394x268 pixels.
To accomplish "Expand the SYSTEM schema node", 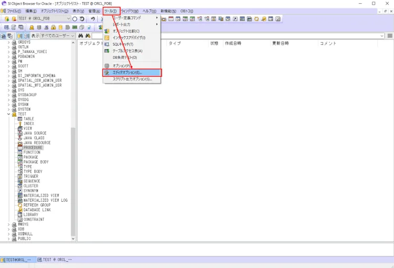I will [x=9, y=109].
